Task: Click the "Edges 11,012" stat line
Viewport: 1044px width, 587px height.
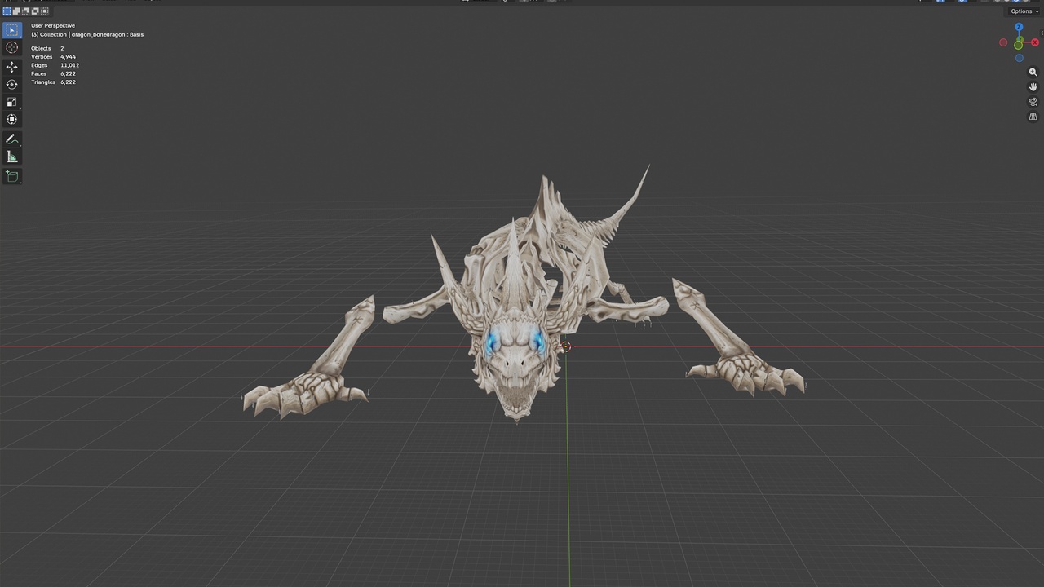Action: [55, 65]
